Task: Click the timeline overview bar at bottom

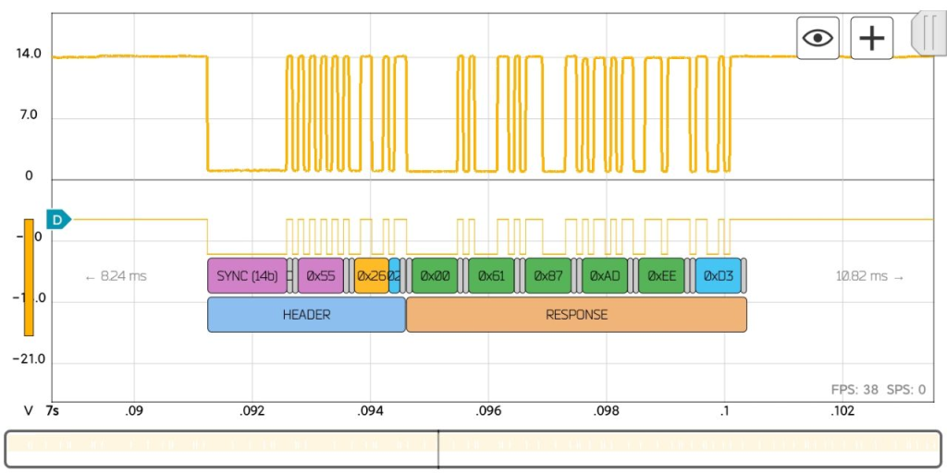Action: point(473,449)
